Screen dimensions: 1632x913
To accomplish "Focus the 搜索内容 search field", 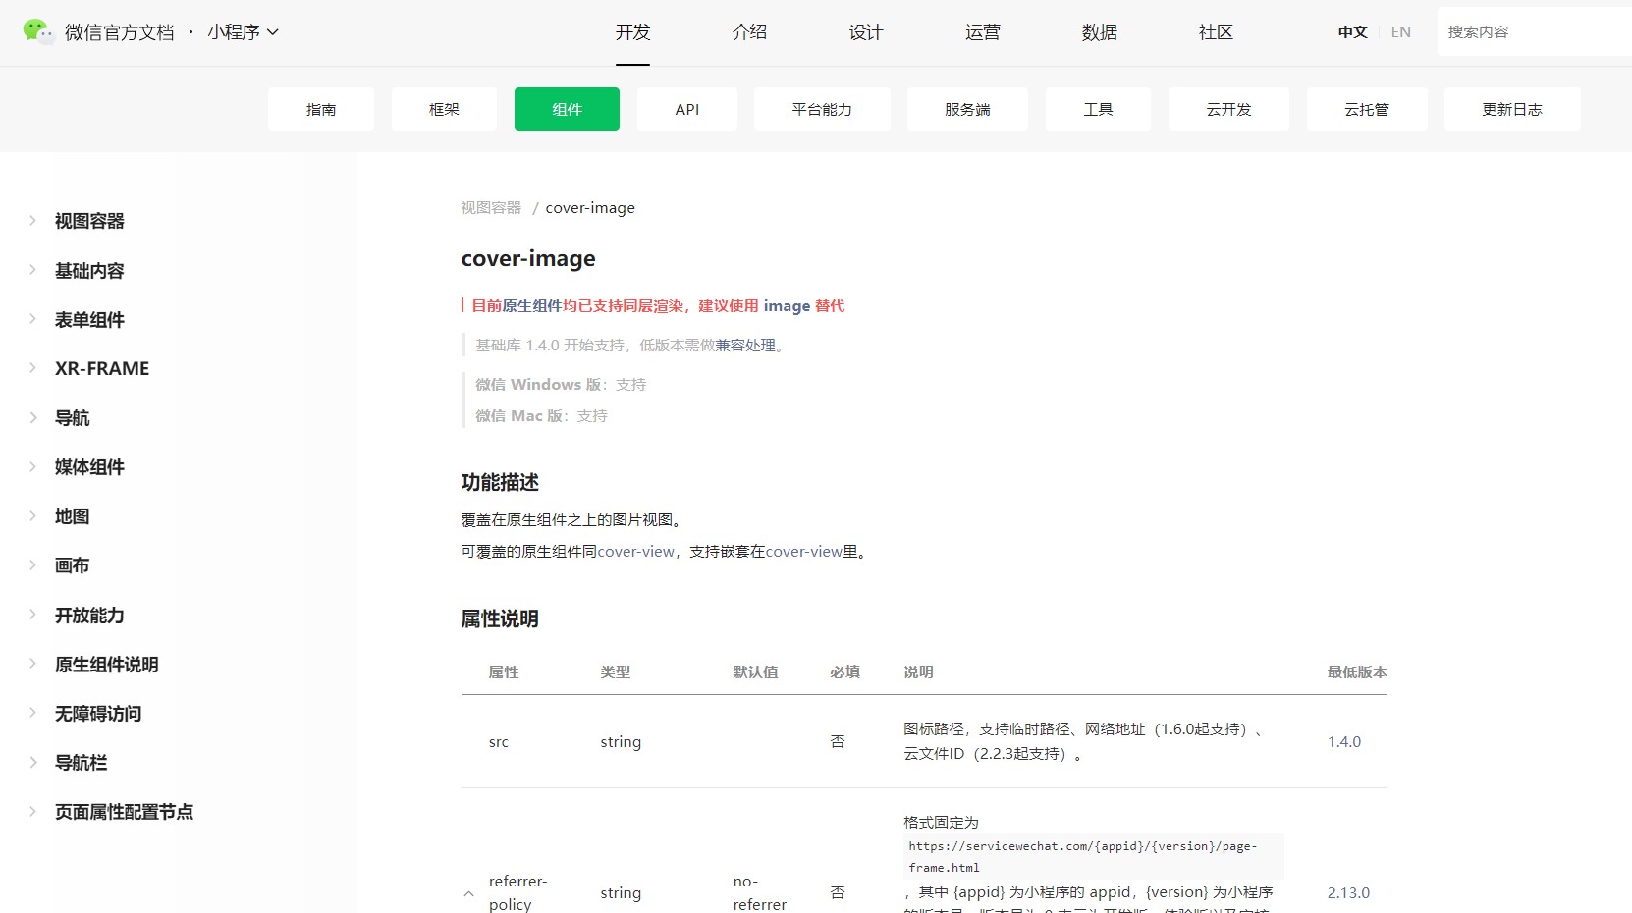I will point(1535,31).
